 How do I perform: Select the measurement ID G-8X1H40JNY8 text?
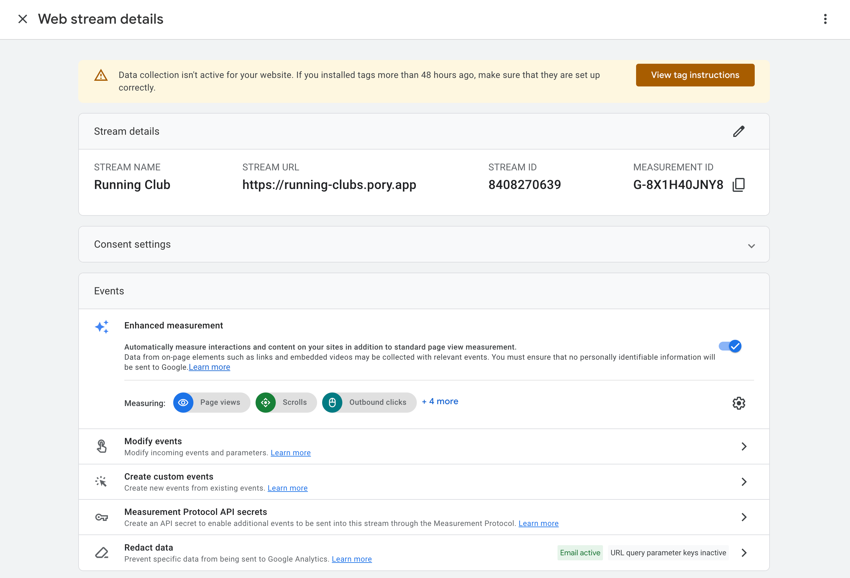coord(678,185)
